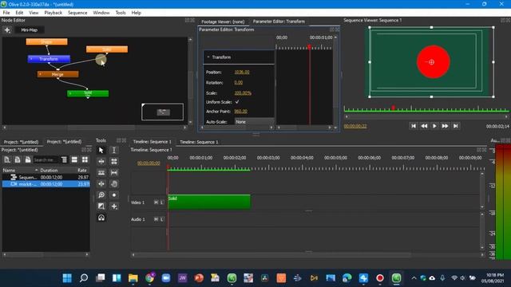The height and width of the screenshot is (287, 511).
Task: Step forward one frame in viewer
Action: click(x=445, y=126)
